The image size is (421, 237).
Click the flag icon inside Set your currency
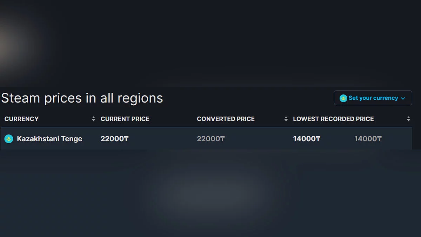pos(343,98)
